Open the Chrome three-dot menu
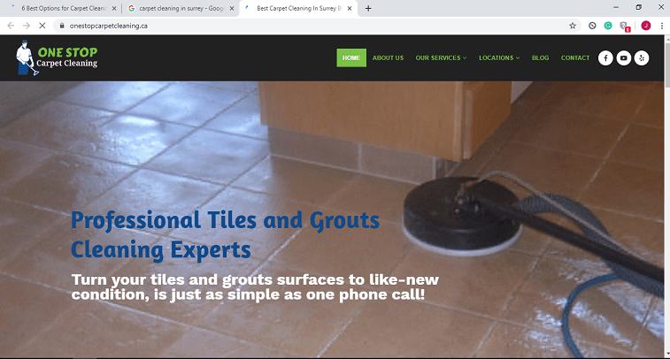The image size is (670, 359). [x=662, y=26]
